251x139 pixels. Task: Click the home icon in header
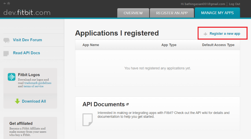[9, 3]
